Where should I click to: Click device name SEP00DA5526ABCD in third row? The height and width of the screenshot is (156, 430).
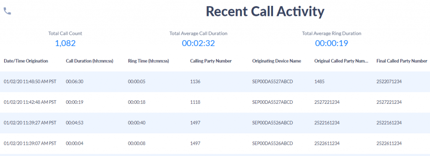pos(273,123)
